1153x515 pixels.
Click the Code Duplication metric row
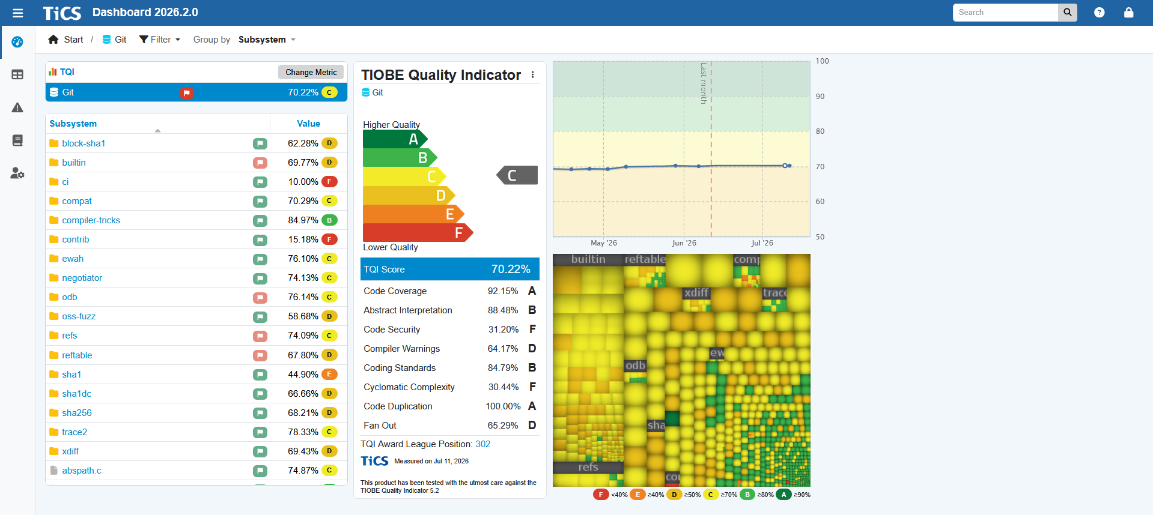point(450,406)
